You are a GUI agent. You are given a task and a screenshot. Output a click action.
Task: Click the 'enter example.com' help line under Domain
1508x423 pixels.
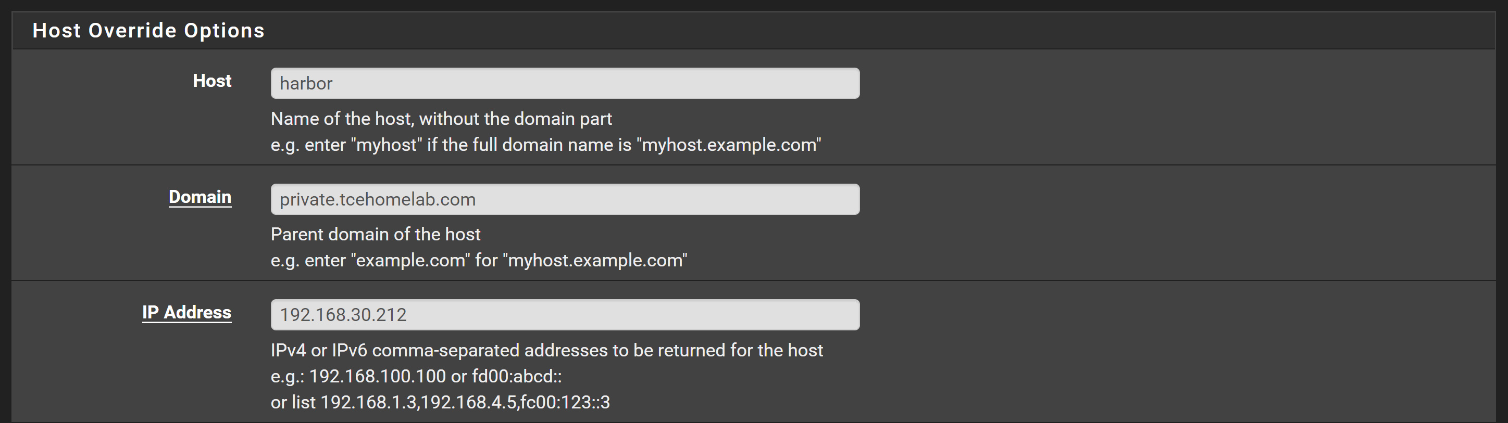coord(479,260)
